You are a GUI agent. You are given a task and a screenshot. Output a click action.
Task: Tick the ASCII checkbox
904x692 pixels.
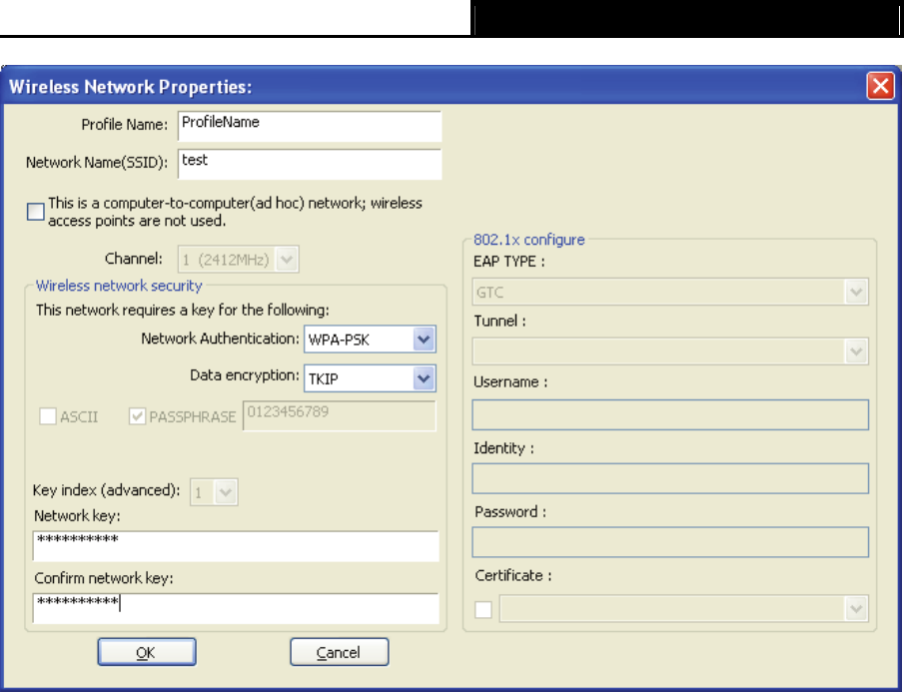tap(48, 416)
